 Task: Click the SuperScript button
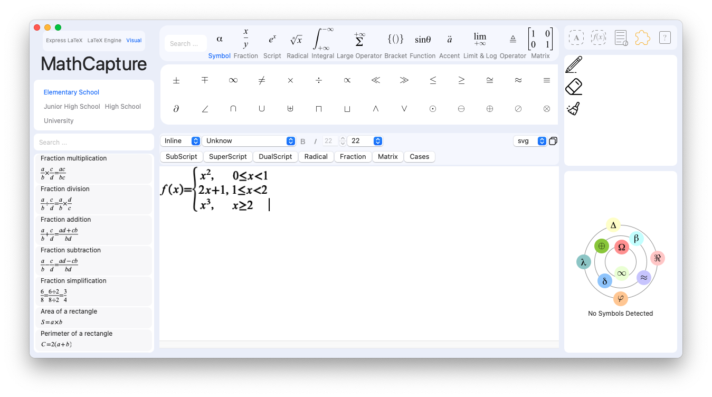(227, 157)
